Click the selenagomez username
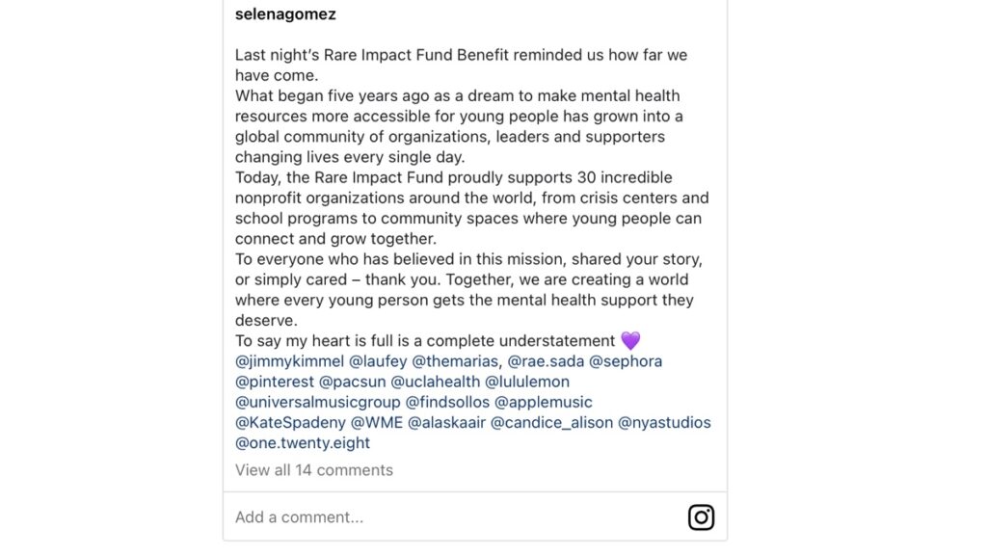Viewport: 987px width, 555px height. click(x=285, y=14)
